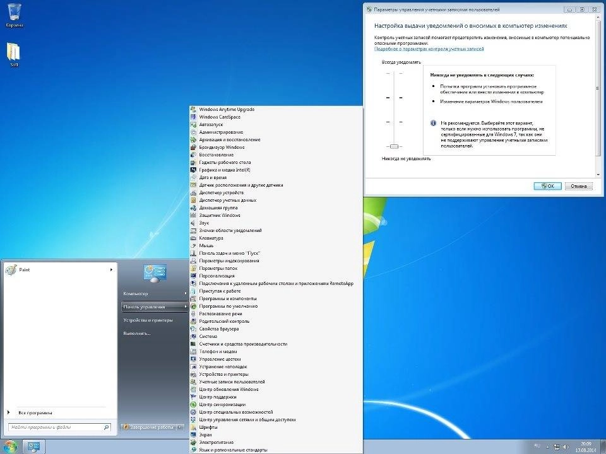This screenshot has height=454, width=606.
Task: Open the Подробнее о параметрах контроля link
Action: [x=429, y=49]
